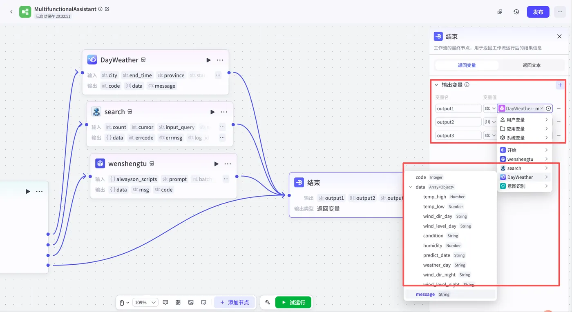Open info icon beside MultifunctionalAssistant title

coord(100,9)
